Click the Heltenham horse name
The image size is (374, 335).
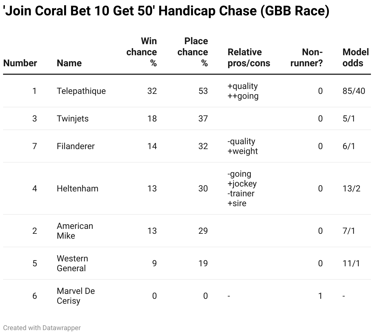[x=78, y=189]
